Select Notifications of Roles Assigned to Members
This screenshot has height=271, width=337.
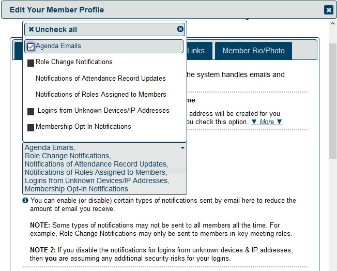101,95
